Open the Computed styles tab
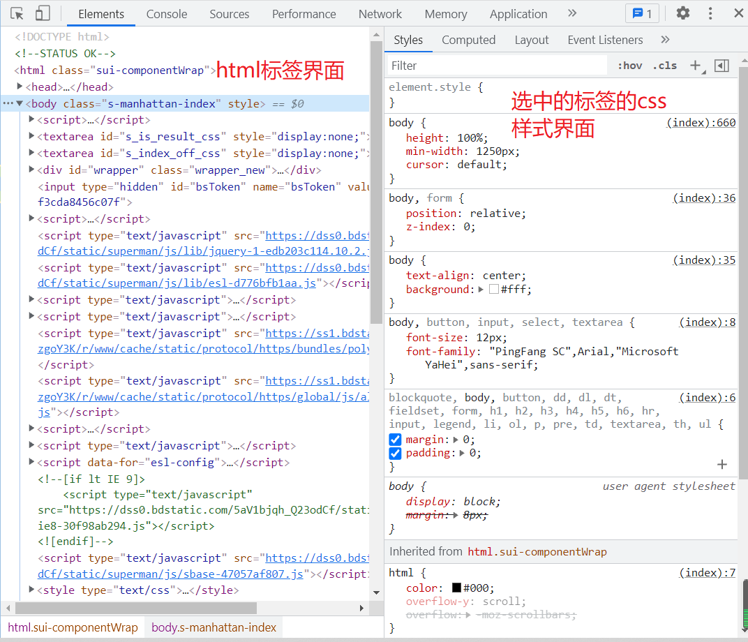The width and height of the screenshot is (748, 642). tap(468, 40)
